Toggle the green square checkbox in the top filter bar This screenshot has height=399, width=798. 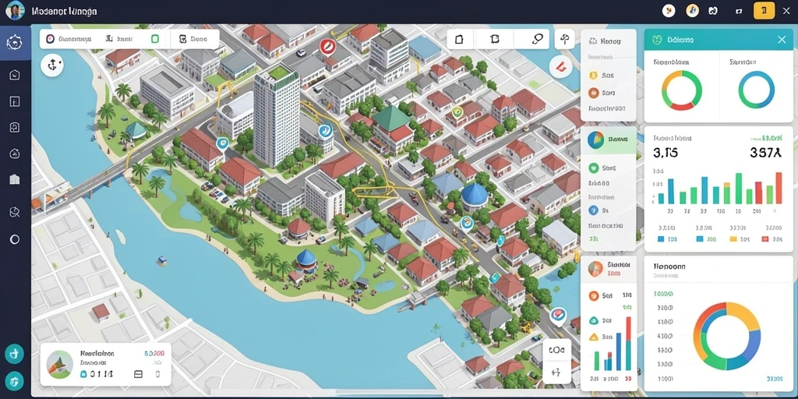coord(155,39)
